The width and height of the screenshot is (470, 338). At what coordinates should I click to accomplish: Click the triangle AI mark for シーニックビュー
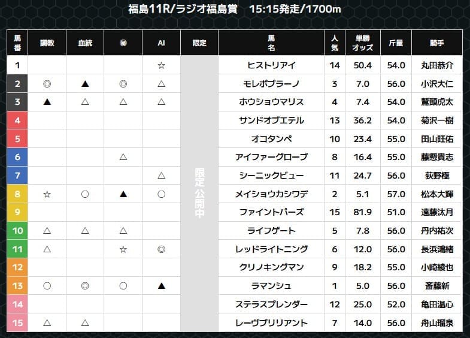161,176
